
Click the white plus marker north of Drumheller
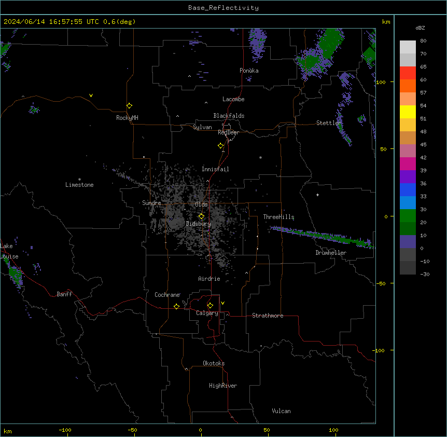317,195
